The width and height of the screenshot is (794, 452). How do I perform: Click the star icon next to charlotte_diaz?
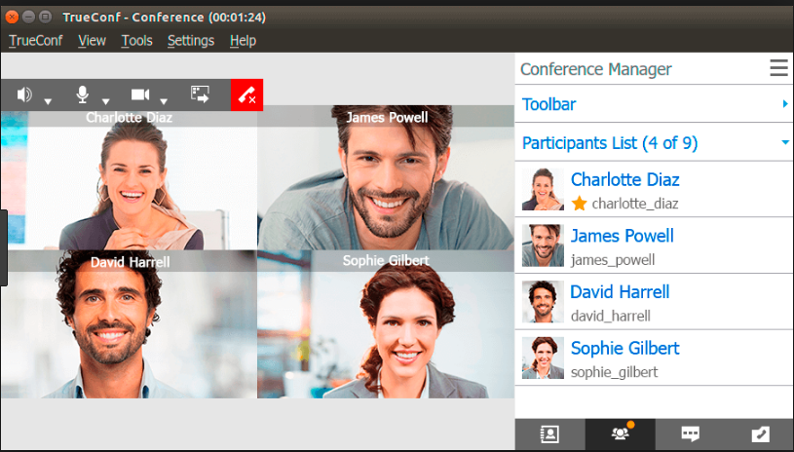[x=580, y=204]
